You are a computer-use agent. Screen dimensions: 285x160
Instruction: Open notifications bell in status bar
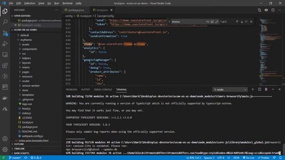pyautogui.click(x=281, y=158)
